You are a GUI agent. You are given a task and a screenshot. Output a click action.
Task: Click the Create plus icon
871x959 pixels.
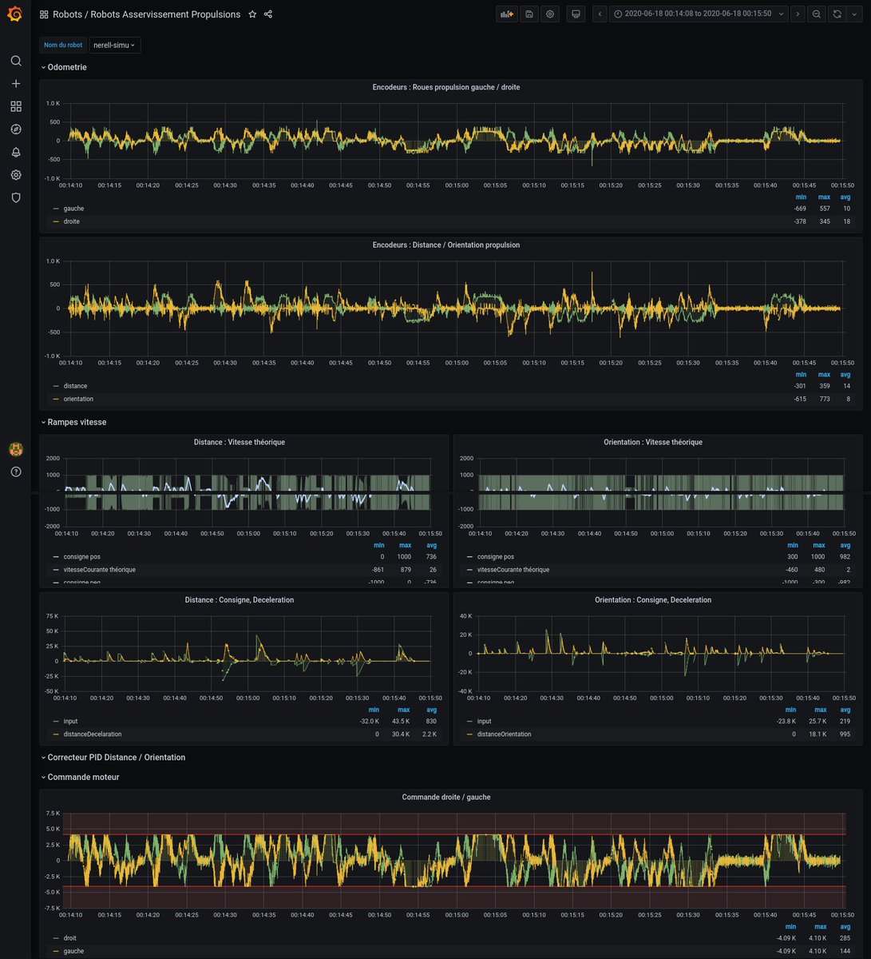pyautogui.click(x=16, y=84)
